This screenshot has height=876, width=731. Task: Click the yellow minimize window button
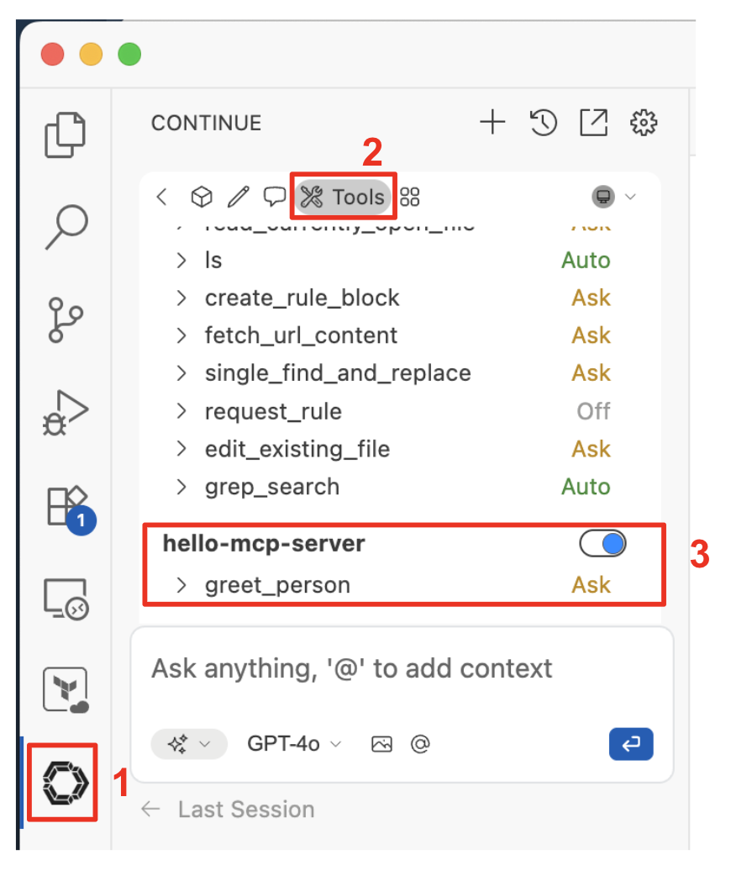click(x=91, y=54)
